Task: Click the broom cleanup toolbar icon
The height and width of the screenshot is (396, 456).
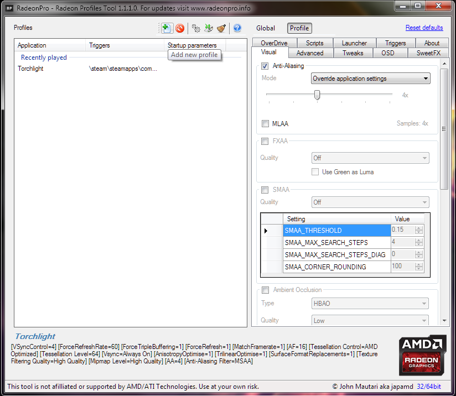Action: point(221,28)
